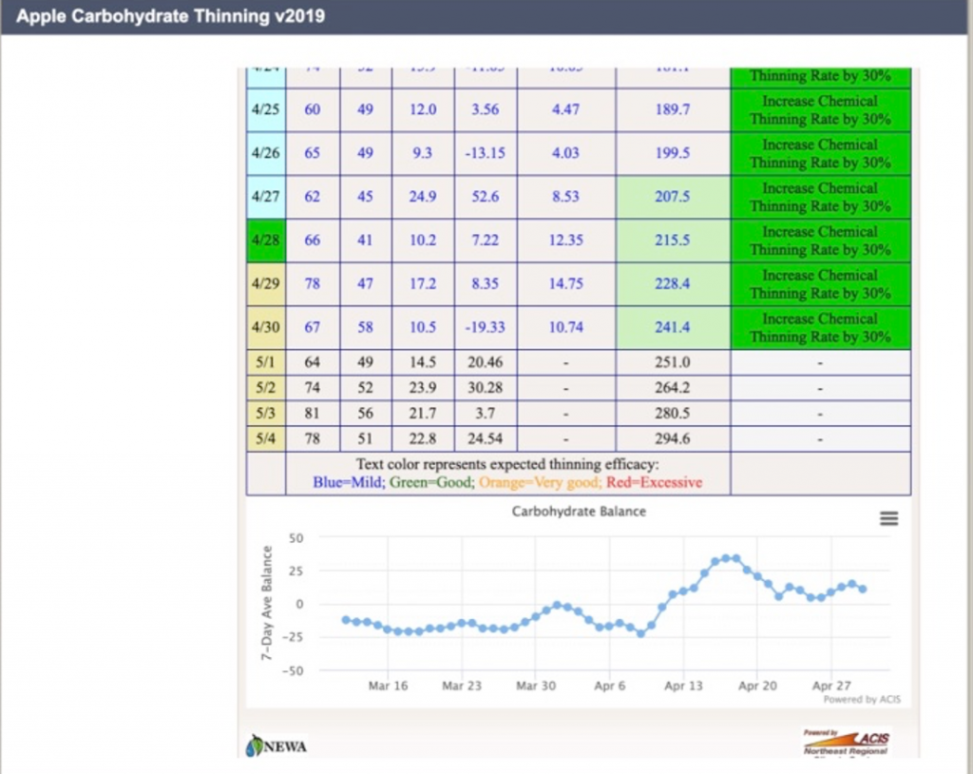
Task: Click the 4/30 Increase Chemical Thinning recommendation
Action: 820,327
